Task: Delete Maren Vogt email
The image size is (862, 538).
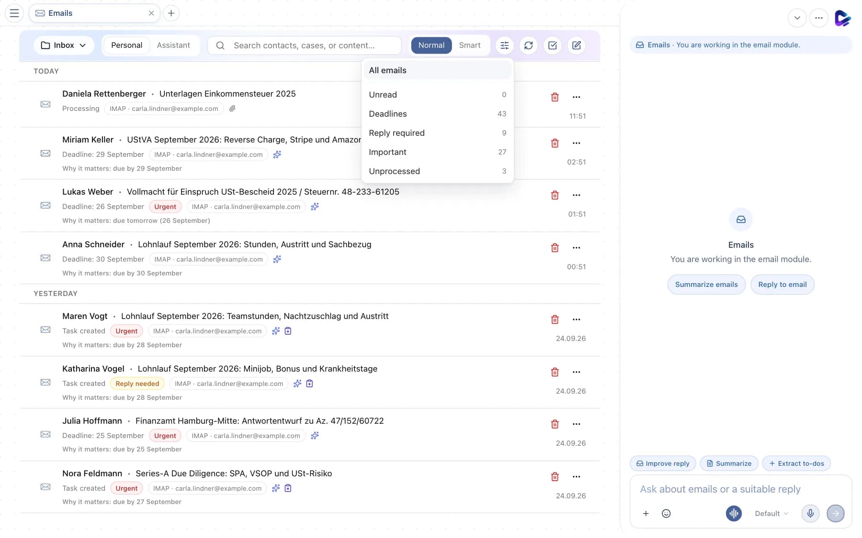Action: [555, 319]
